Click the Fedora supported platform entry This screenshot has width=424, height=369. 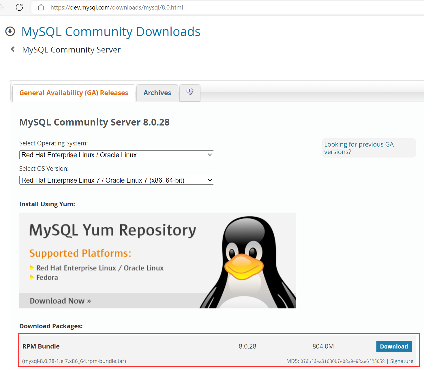pos(47,277)
